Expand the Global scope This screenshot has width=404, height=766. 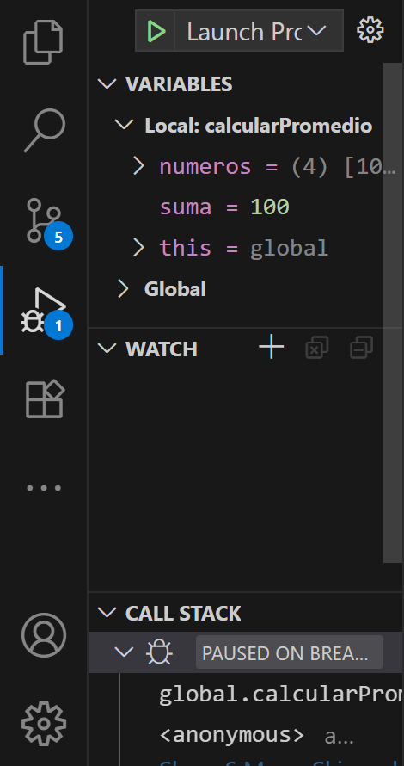pyautogui.click(x=124, y=288)
